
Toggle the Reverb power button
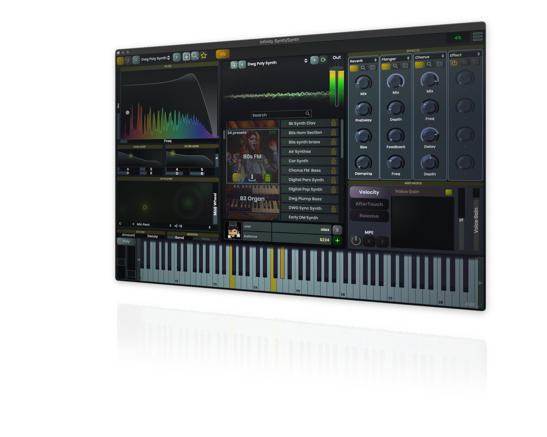[354, 68]
